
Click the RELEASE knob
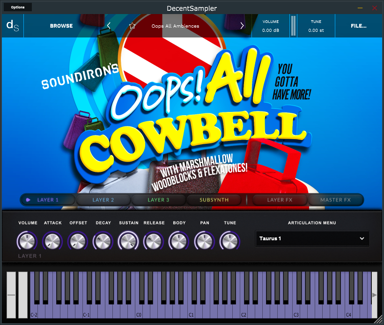154,241
